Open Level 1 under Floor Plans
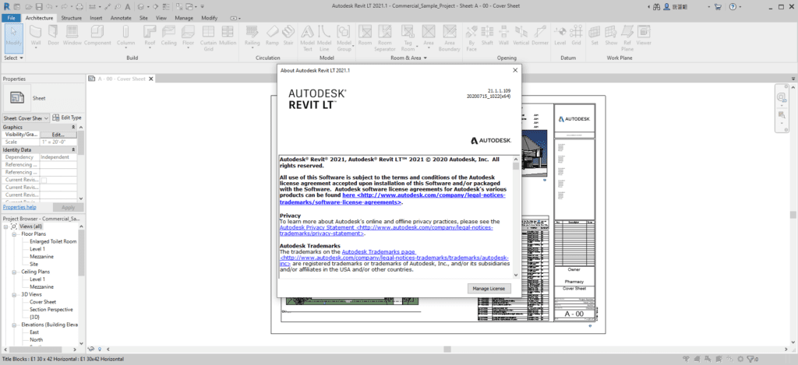This screenshot has width=798, height=365. (x=37, y=249)
